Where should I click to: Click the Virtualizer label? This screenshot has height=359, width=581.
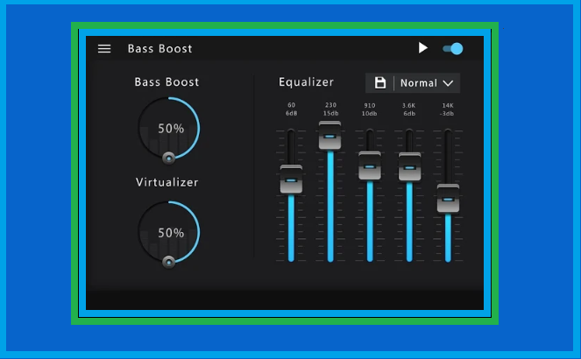tap(167, 182)
